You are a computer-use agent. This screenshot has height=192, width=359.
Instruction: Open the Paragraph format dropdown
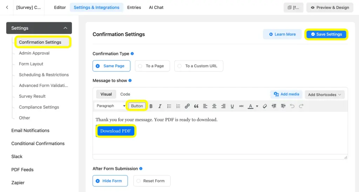click(111, 106)
